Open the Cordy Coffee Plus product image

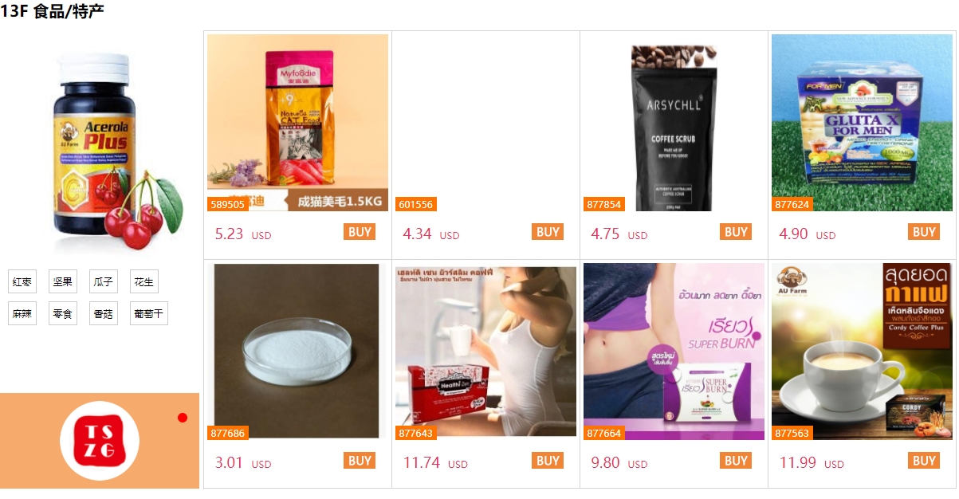(x=862, y=352)
